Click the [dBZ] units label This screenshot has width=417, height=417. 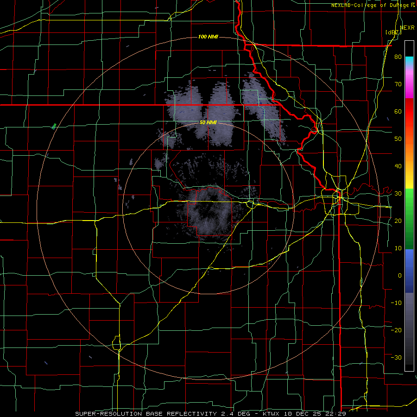(x=393, y=32)
